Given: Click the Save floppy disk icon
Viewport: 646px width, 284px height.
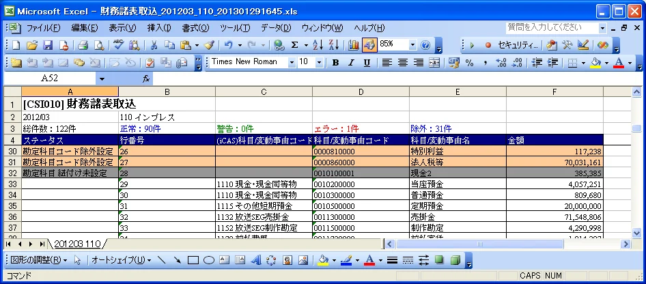Looking at the screenshot, I should [x=48, y=45].
